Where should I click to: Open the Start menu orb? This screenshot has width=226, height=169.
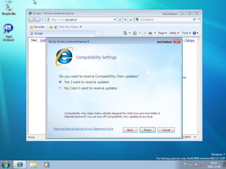pos(6,164)
